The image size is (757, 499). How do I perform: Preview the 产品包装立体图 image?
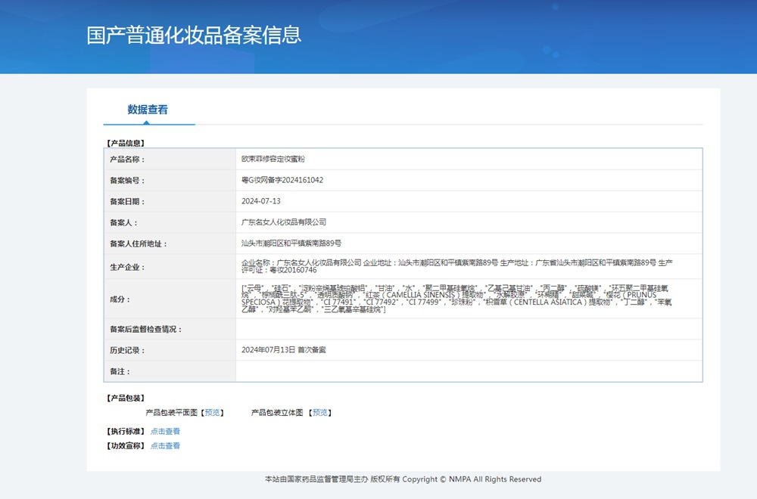tap(320, 413)
